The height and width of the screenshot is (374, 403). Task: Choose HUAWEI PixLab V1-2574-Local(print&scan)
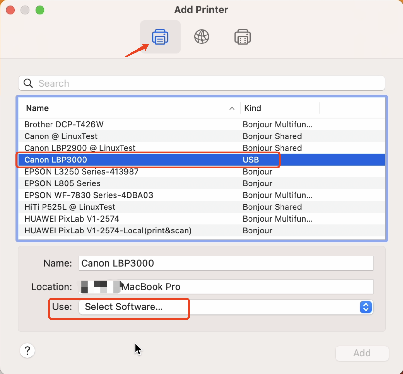[108, 230]
